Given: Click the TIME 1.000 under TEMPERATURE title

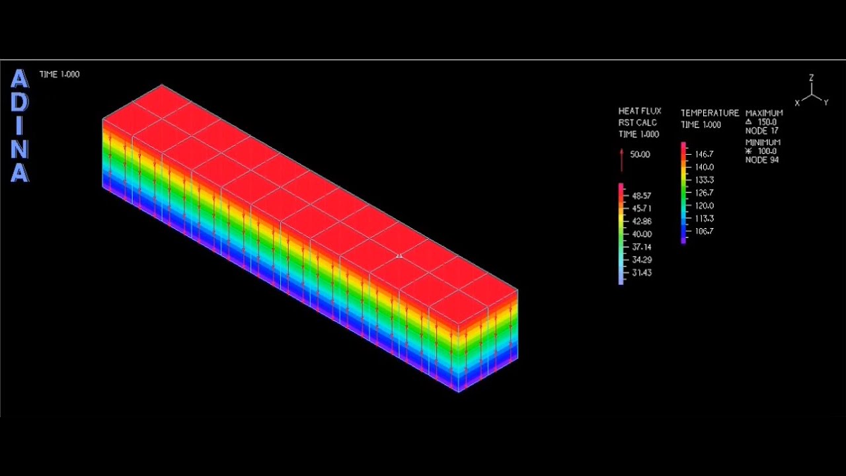Looking at the screenshot, I should 701,125.
